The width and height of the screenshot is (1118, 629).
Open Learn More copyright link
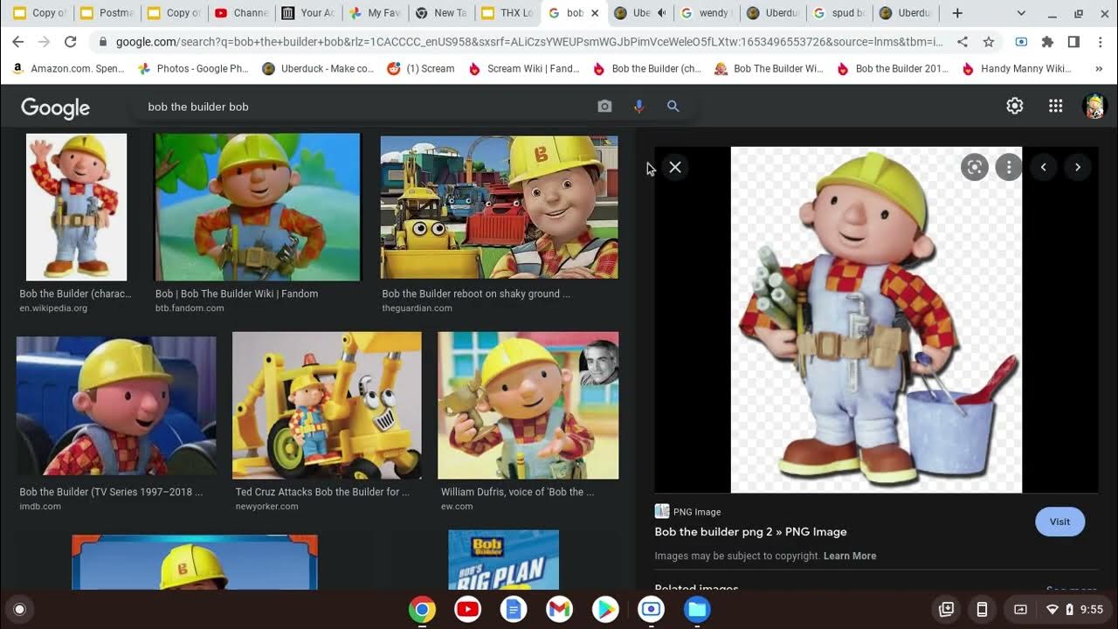(849, 556)
